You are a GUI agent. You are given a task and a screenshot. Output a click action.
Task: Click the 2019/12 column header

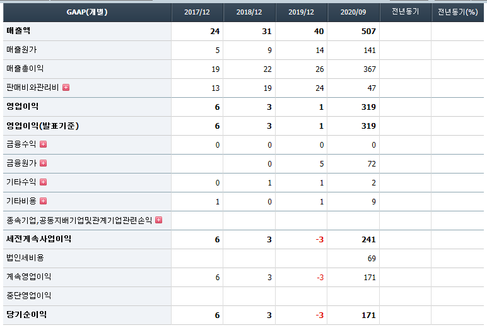coord(302,13)
